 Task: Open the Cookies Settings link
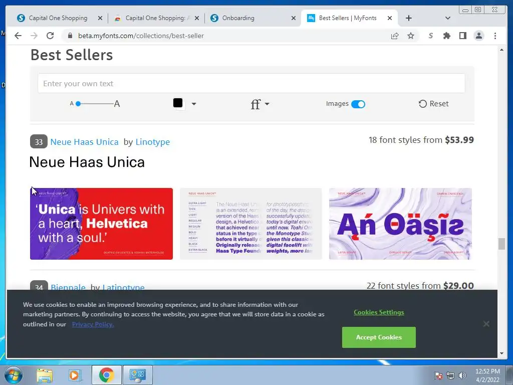point(379,312)
